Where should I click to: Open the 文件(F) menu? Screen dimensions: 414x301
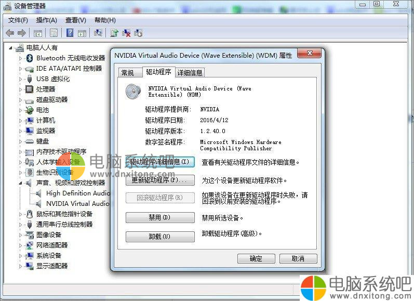pyautogui.click(x=18, y=20)
